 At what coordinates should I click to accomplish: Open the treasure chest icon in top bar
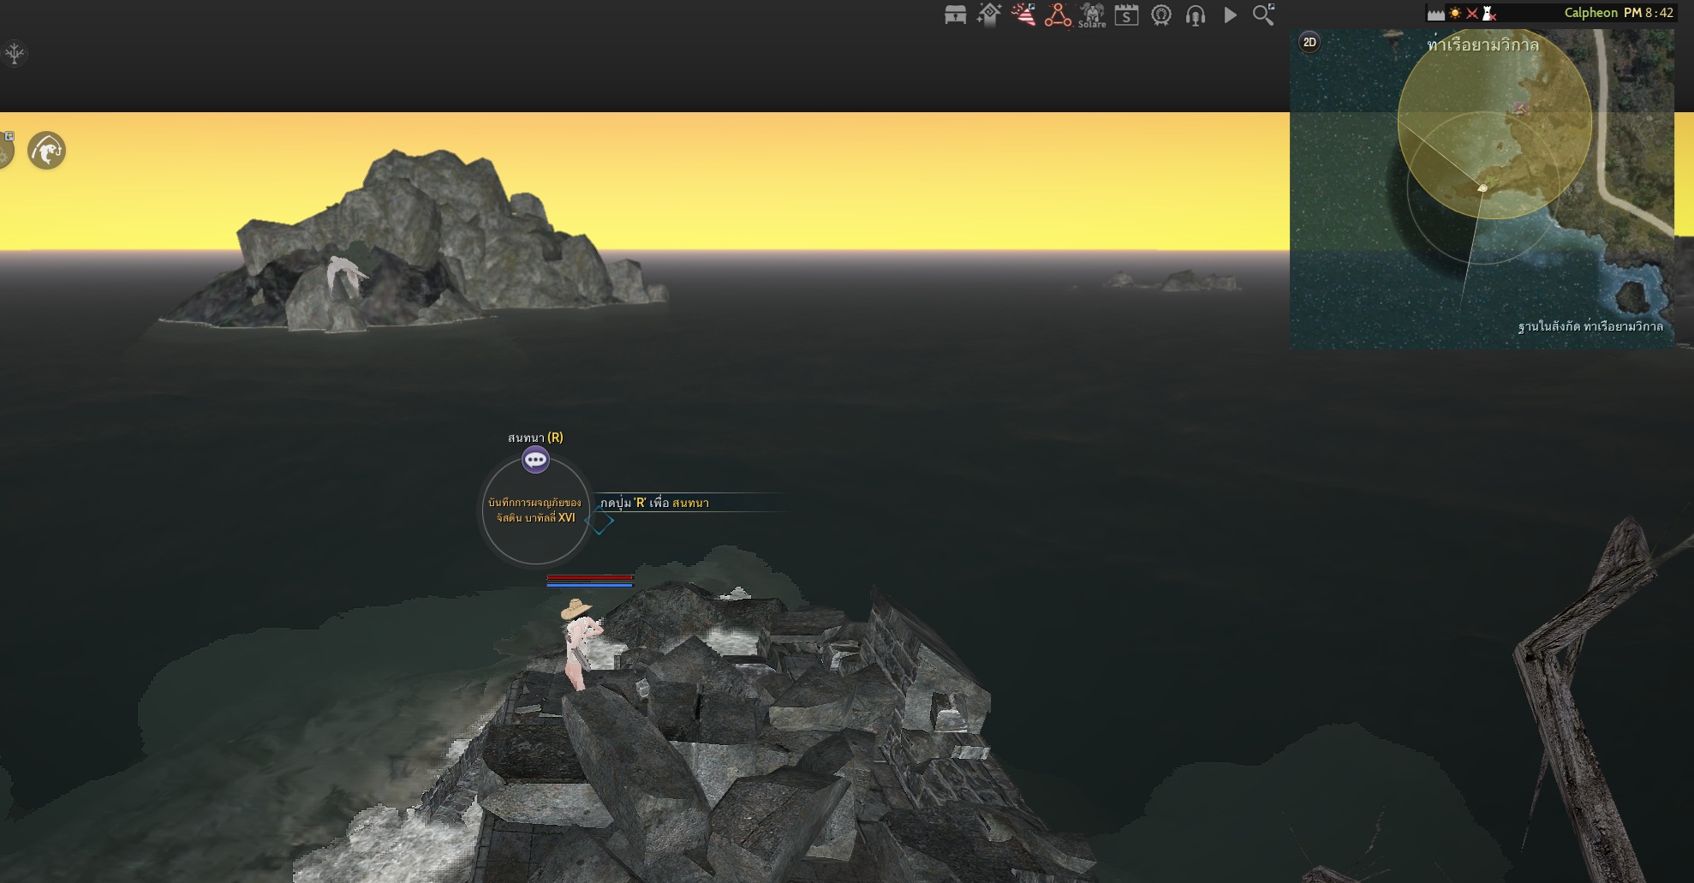pos(955,15)
